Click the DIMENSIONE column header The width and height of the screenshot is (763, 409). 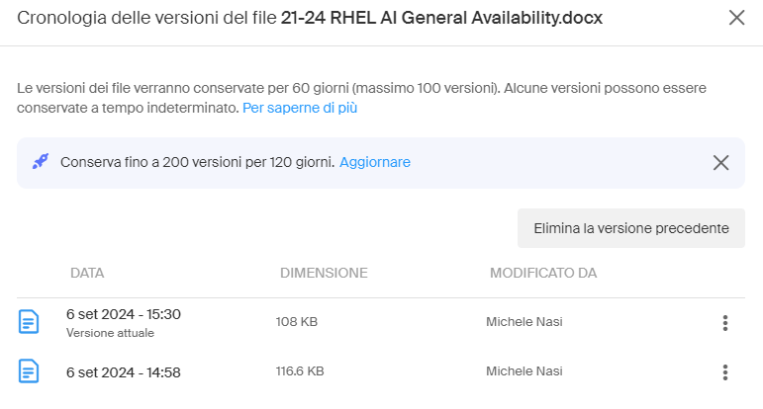pyautogui.click(x=324, y=273)
